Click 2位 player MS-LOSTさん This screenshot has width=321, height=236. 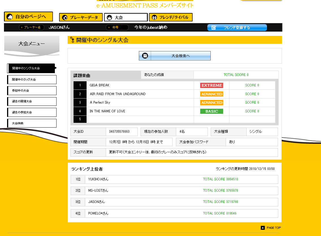(x=98, y=191)
